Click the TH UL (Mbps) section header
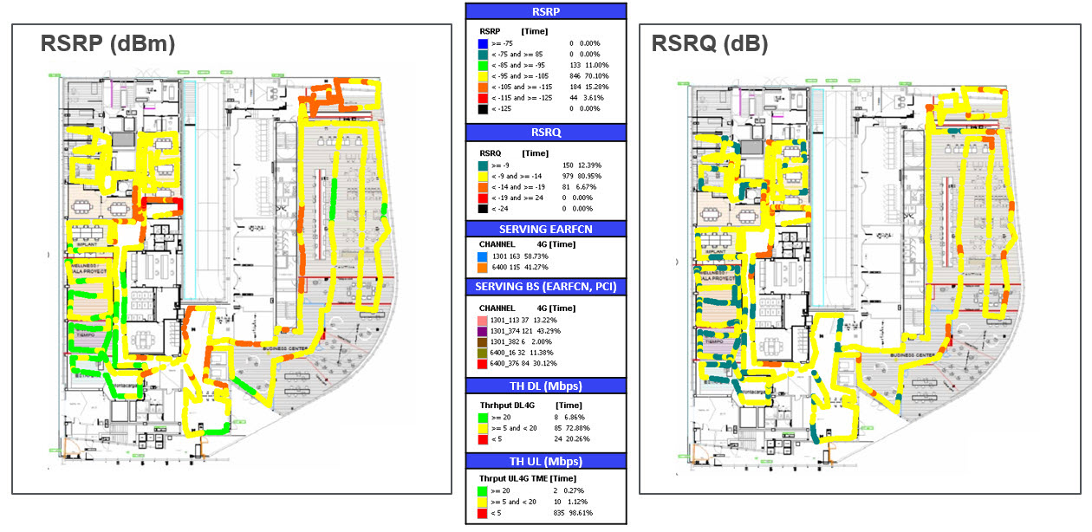The image size is (1092, 532). click(x=545, y=461)
